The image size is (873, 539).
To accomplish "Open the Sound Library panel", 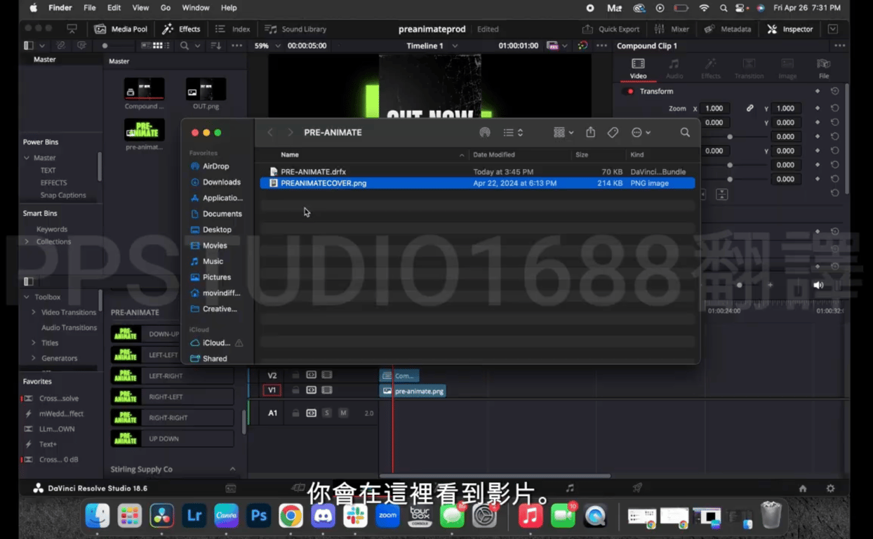I will [295, 29].
